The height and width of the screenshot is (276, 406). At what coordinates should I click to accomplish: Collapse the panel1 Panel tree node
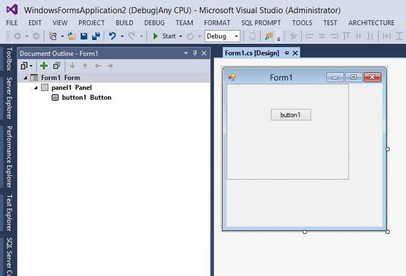(x=36, y=88)
